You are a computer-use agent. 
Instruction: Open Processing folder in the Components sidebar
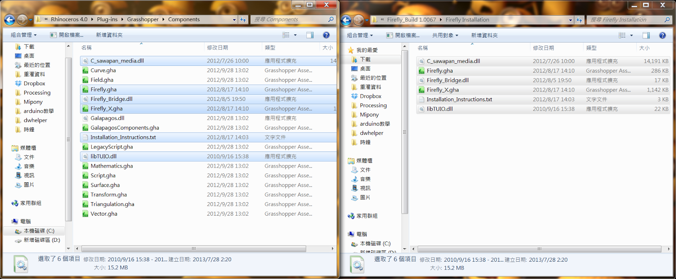tap(37, 93)
